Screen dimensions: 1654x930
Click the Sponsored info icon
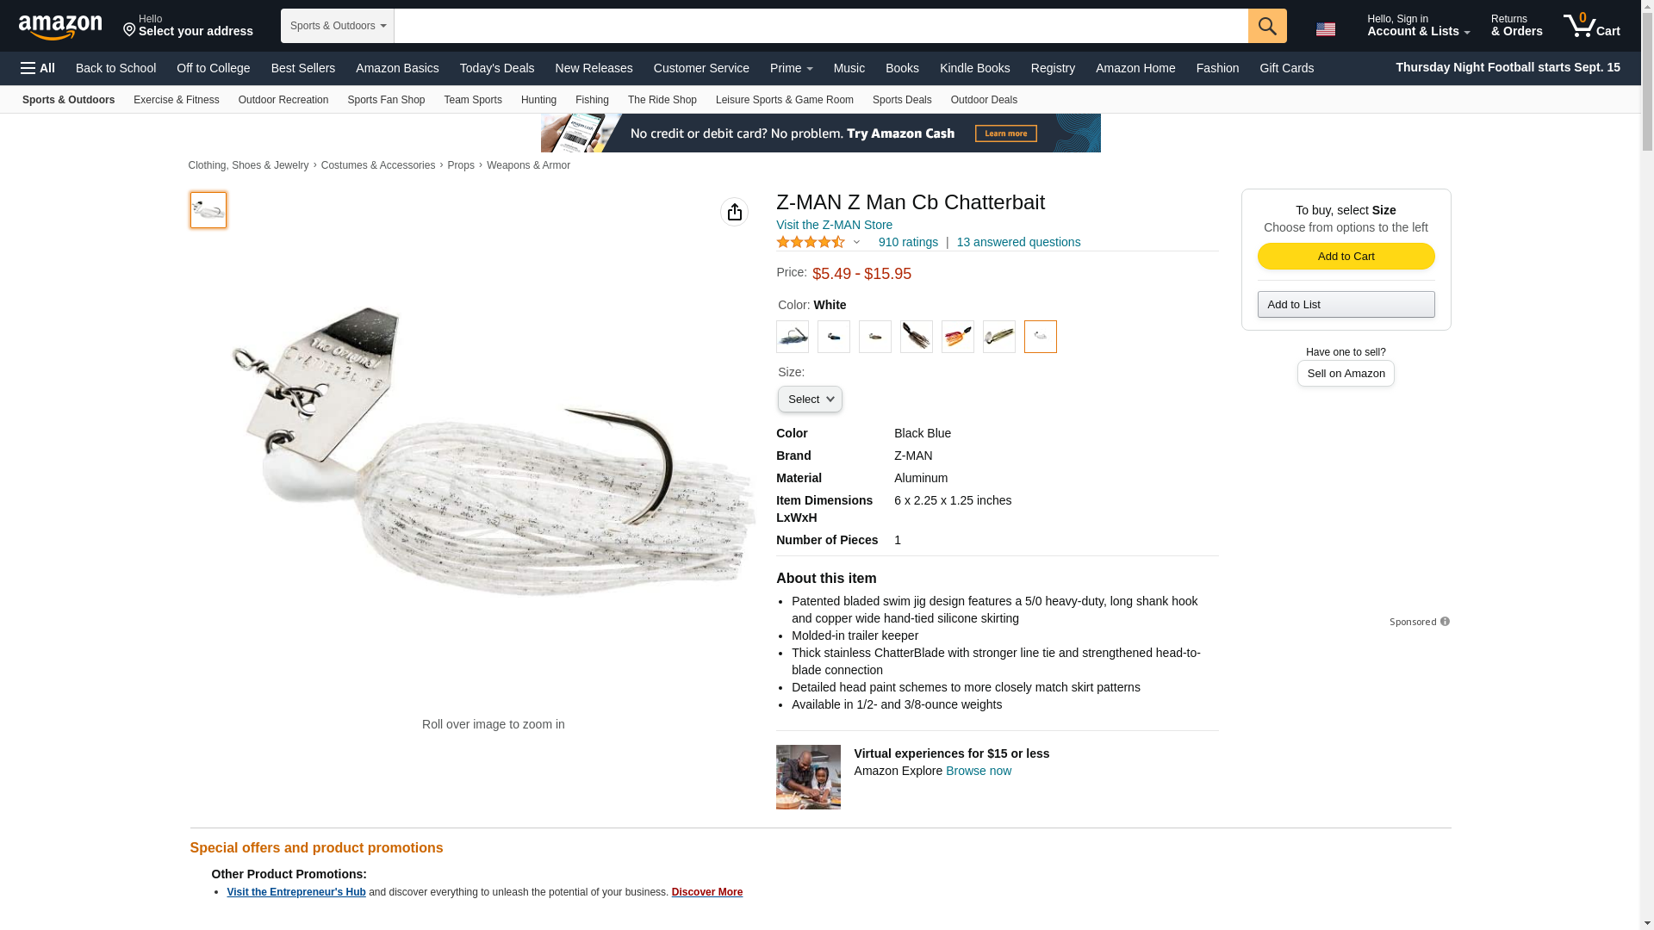coord(1445,622)
